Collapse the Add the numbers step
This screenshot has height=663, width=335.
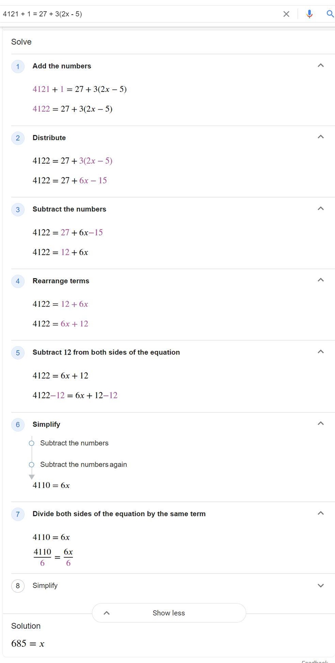pyautogui.click(x=321, y=66)
